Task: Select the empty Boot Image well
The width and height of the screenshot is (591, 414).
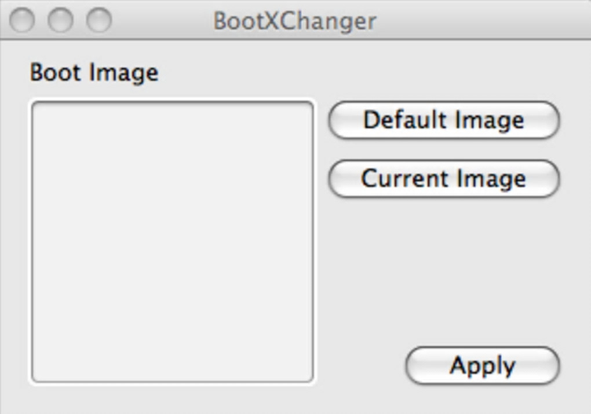Action: click(172, 241)
